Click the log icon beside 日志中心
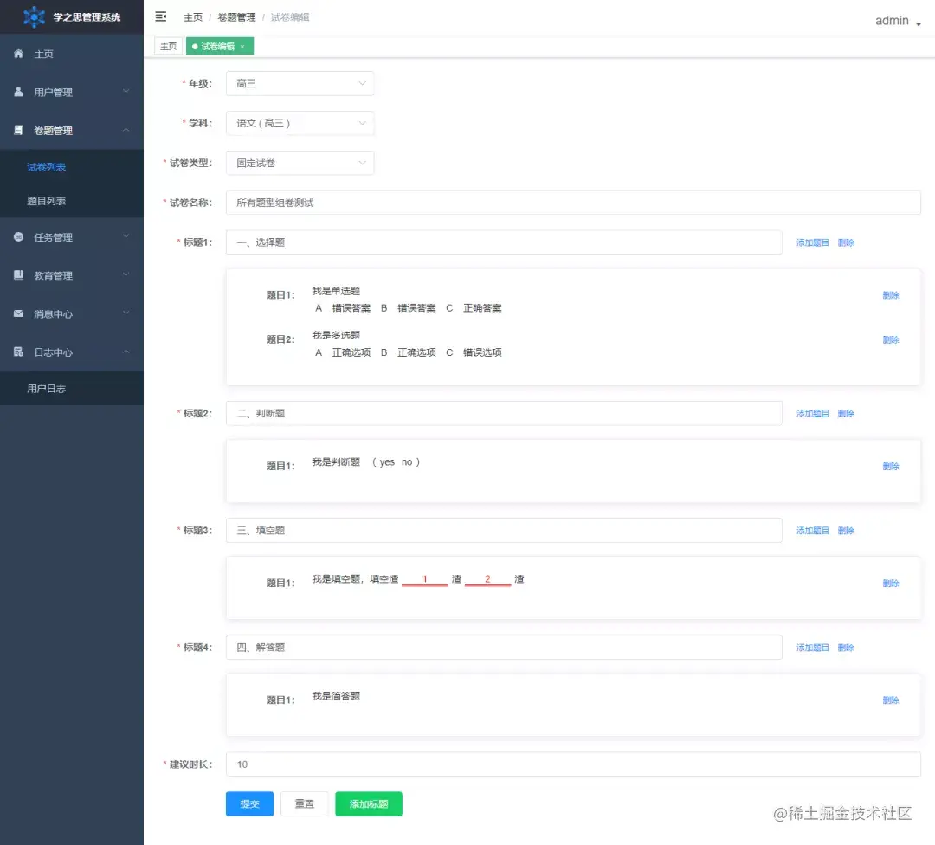Image resolution: width=935 pixels, height=845 pixels. pos(18,352)
